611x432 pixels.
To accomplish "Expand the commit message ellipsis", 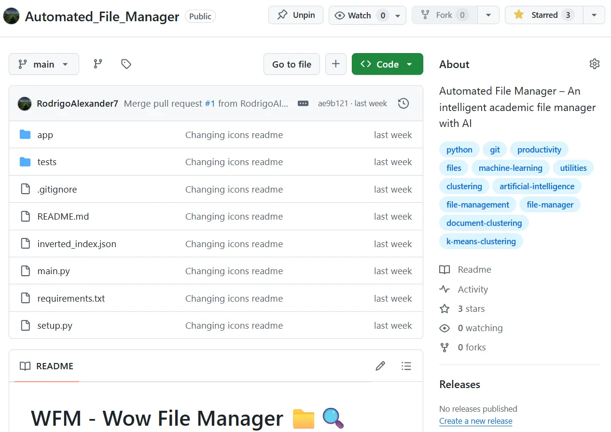I will (x=303, y=103).
